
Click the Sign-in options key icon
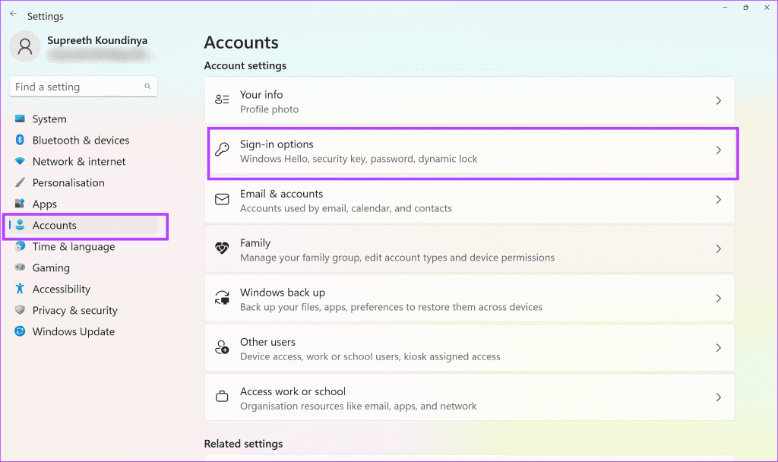pos(222,150)
